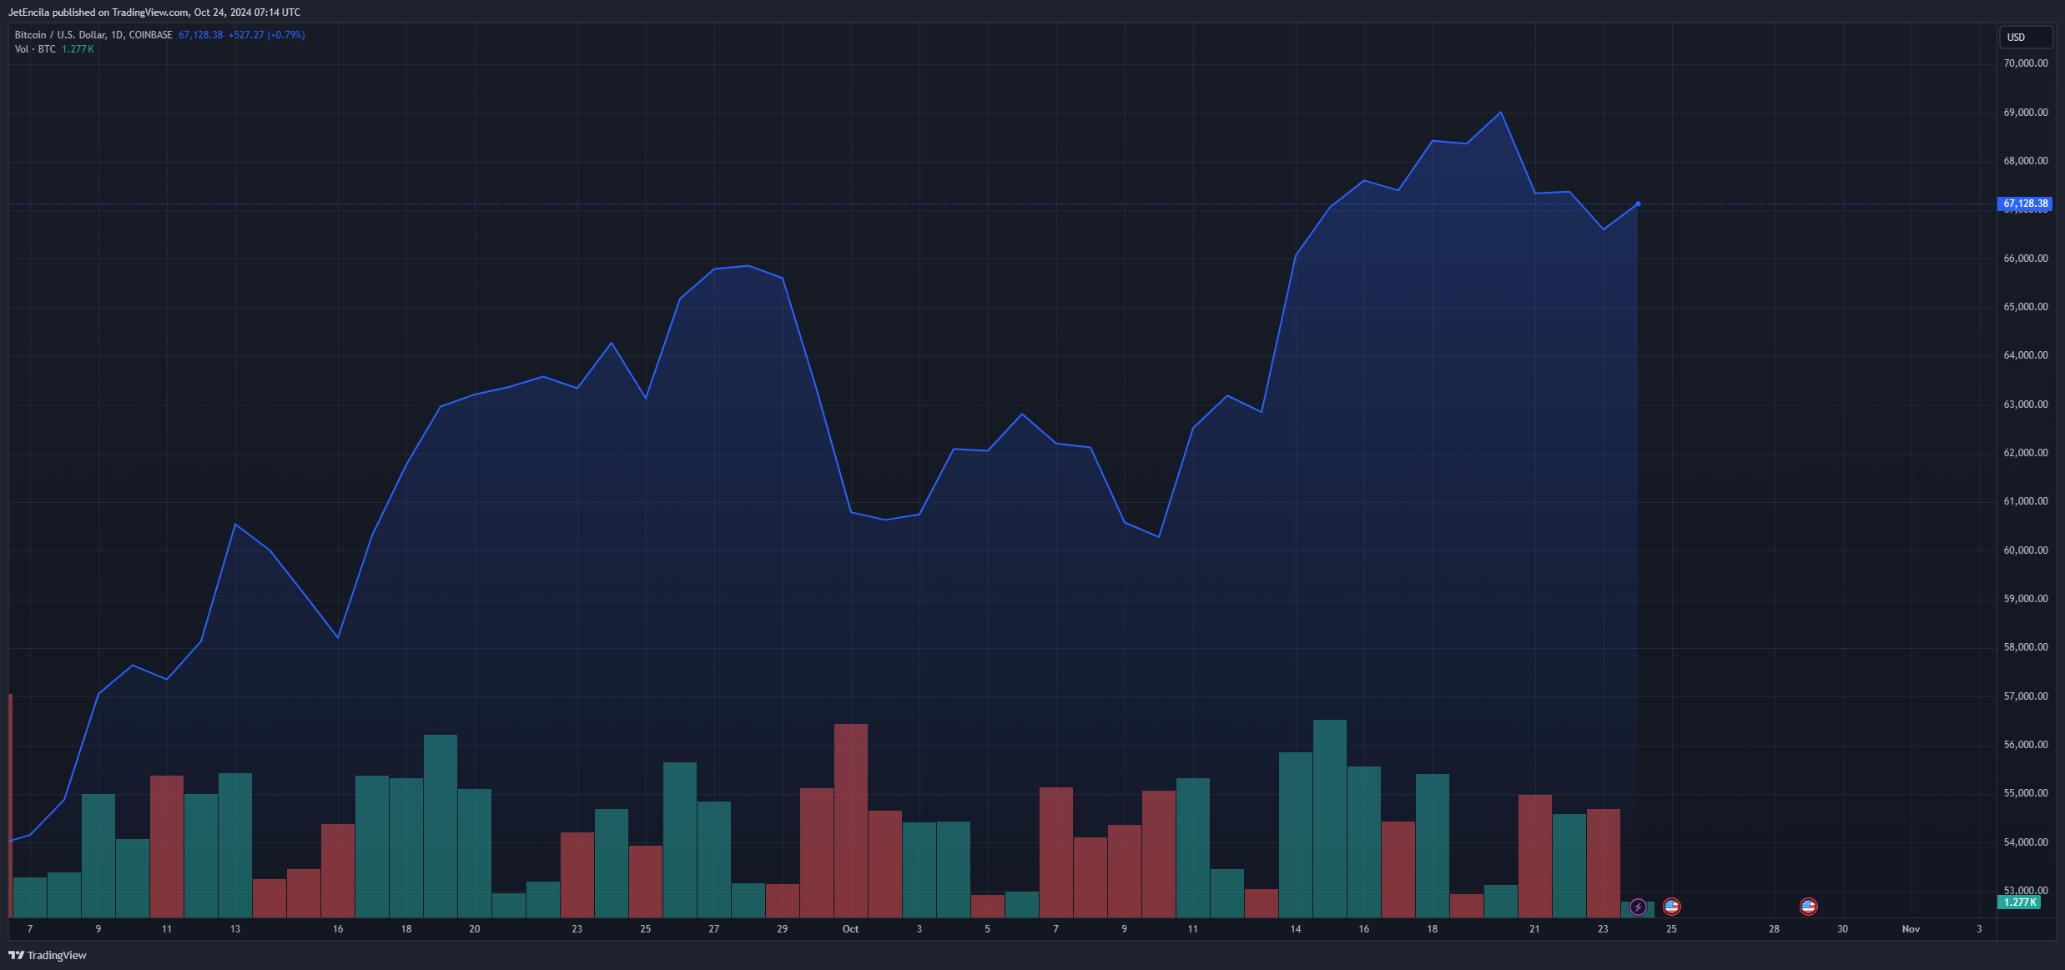The image size is (2065, 970).
Task: Click the JetEncila published on TradingView.com header
Action: click(154, 13)
